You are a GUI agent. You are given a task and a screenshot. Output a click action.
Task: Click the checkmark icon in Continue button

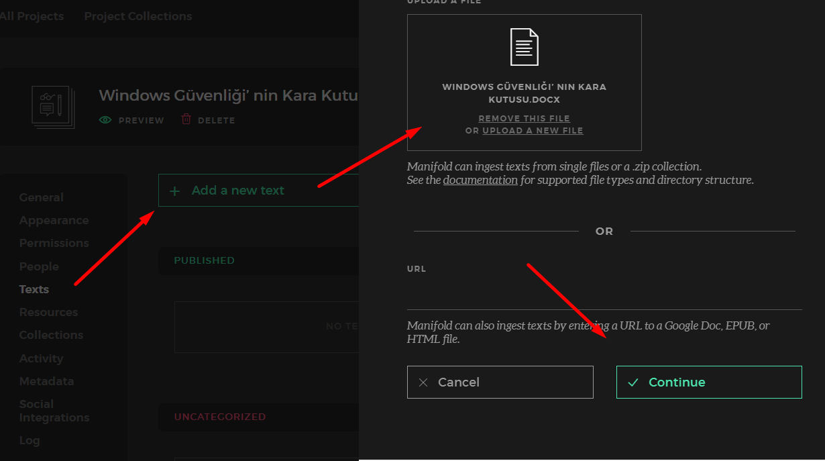click(632, 382)
